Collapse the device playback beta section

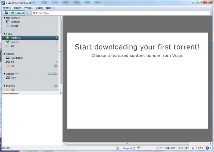tap(4, 74)
